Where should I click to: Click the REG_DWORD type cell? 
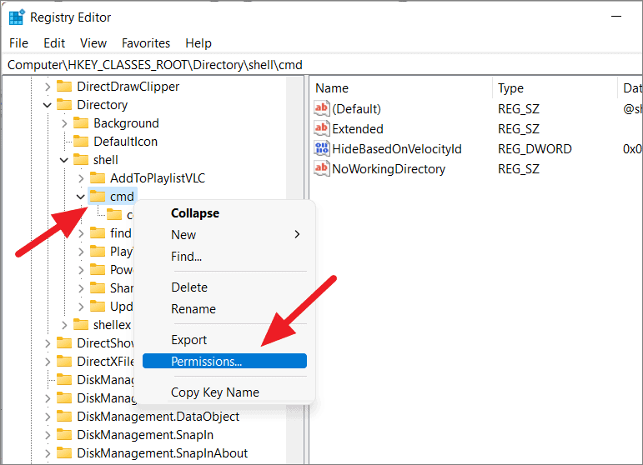[x=535, y=148]
